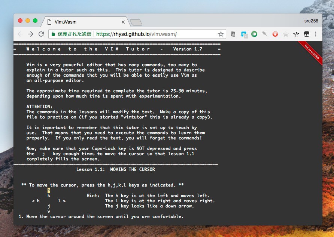Click the 'It is important to remember' line
Image resolution: width=334 pixels, height=237 pixels.
112,127
